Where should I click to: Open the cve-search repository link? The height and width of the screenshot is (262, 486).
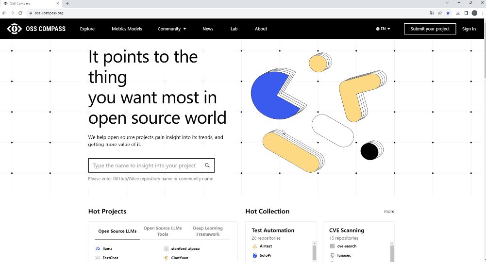347,246
